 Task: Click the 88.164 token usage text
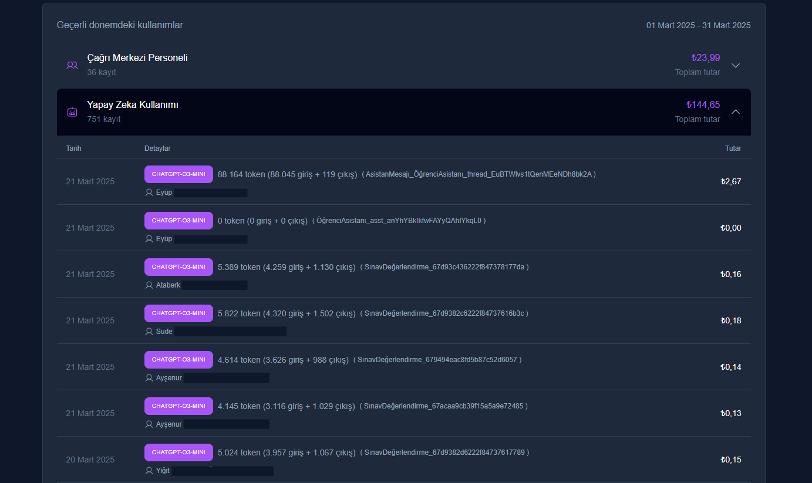tap(287, 174)
